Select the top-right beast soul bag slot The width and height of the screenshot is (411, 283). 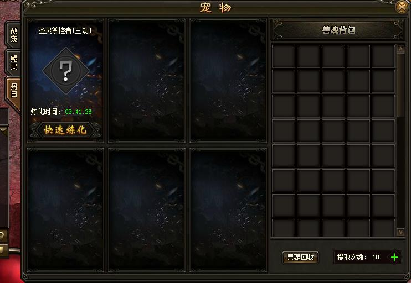click(383, 56)
